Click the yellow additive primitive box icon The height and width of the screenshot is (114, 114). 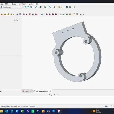[x=11, y=14]
